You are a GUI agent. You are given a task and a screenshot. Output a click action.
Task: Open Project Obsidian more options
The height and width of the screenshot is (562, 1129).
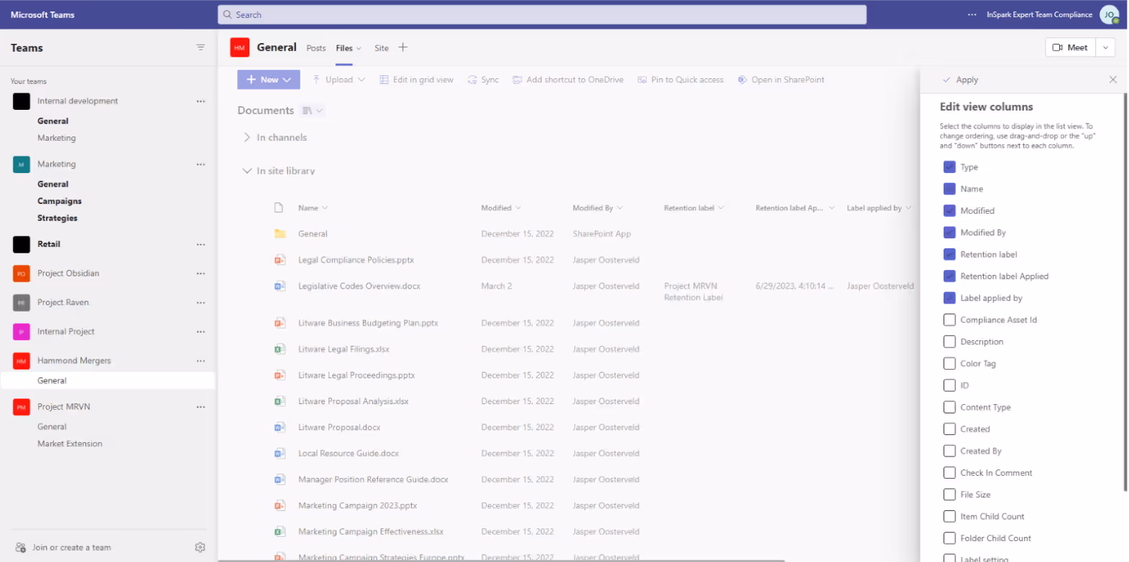click(201, 273)
